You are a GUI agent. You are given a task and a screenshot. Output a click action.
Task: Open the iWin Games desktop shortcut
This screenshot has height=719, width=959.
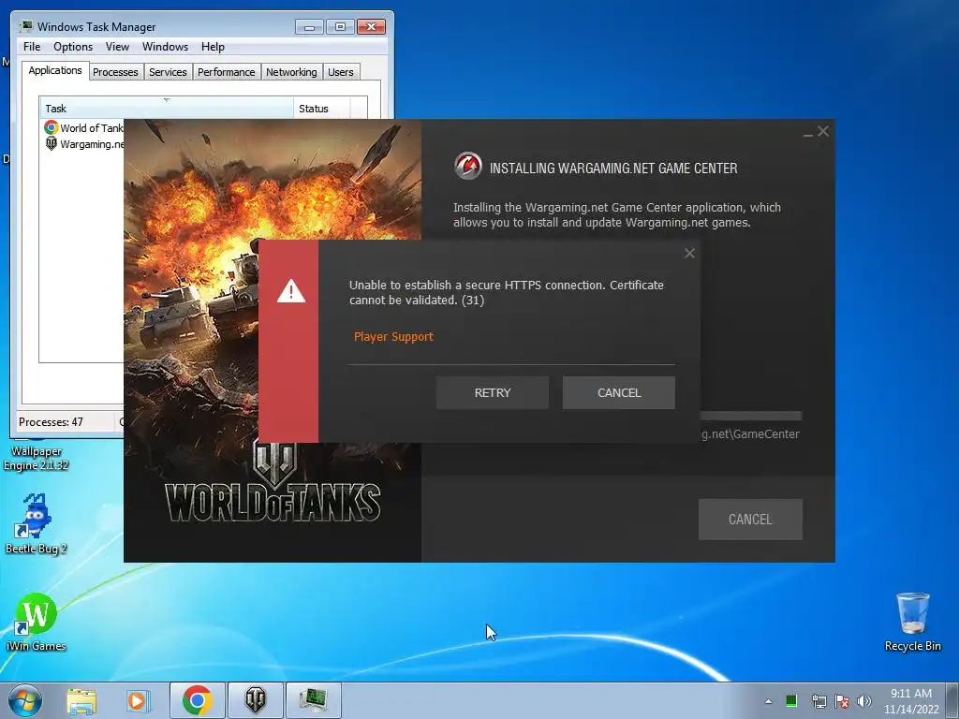pos(37,623)
